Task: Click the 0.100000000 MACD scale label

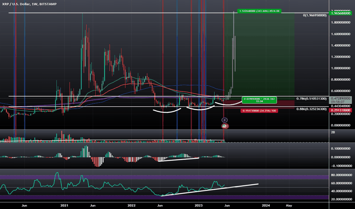Action: (341, 149)
